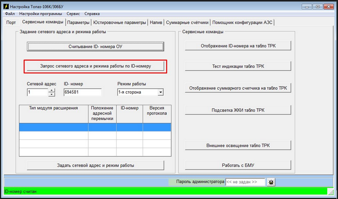Screen dimensions: 338x199
Task: Click Запрос сетевого адреса и режима работы button
Action: tap(95, 66)
